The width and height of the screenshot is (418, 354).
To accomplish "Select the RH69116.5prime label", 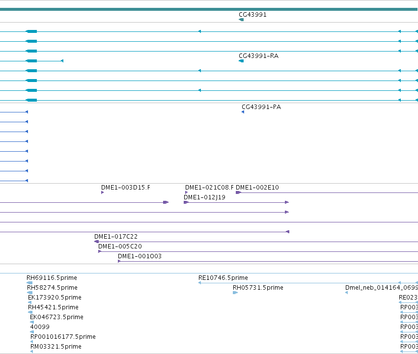I will tap(52, 278).
